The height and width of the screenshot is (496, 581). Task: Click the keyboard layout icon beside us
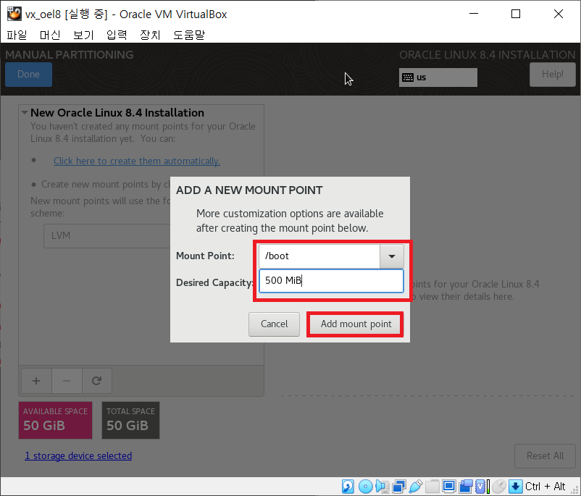pyautogui.click(x=408, y=77)
